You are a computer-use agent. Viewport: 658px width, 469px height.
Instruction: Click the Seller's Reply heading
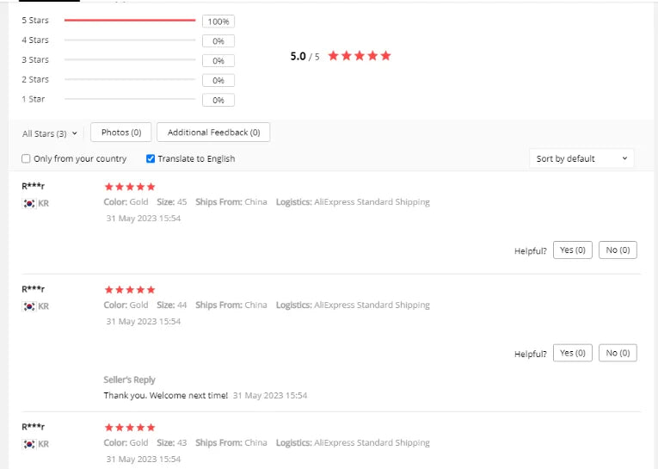[x=129, y=380]
